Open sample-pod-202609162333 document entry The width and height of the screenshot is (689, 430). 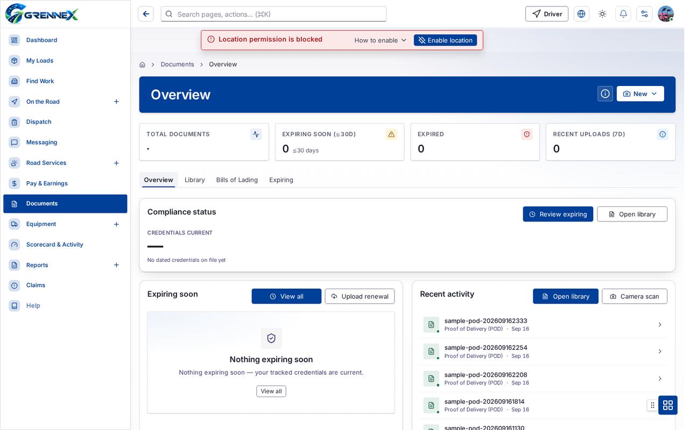coord(543,325)
